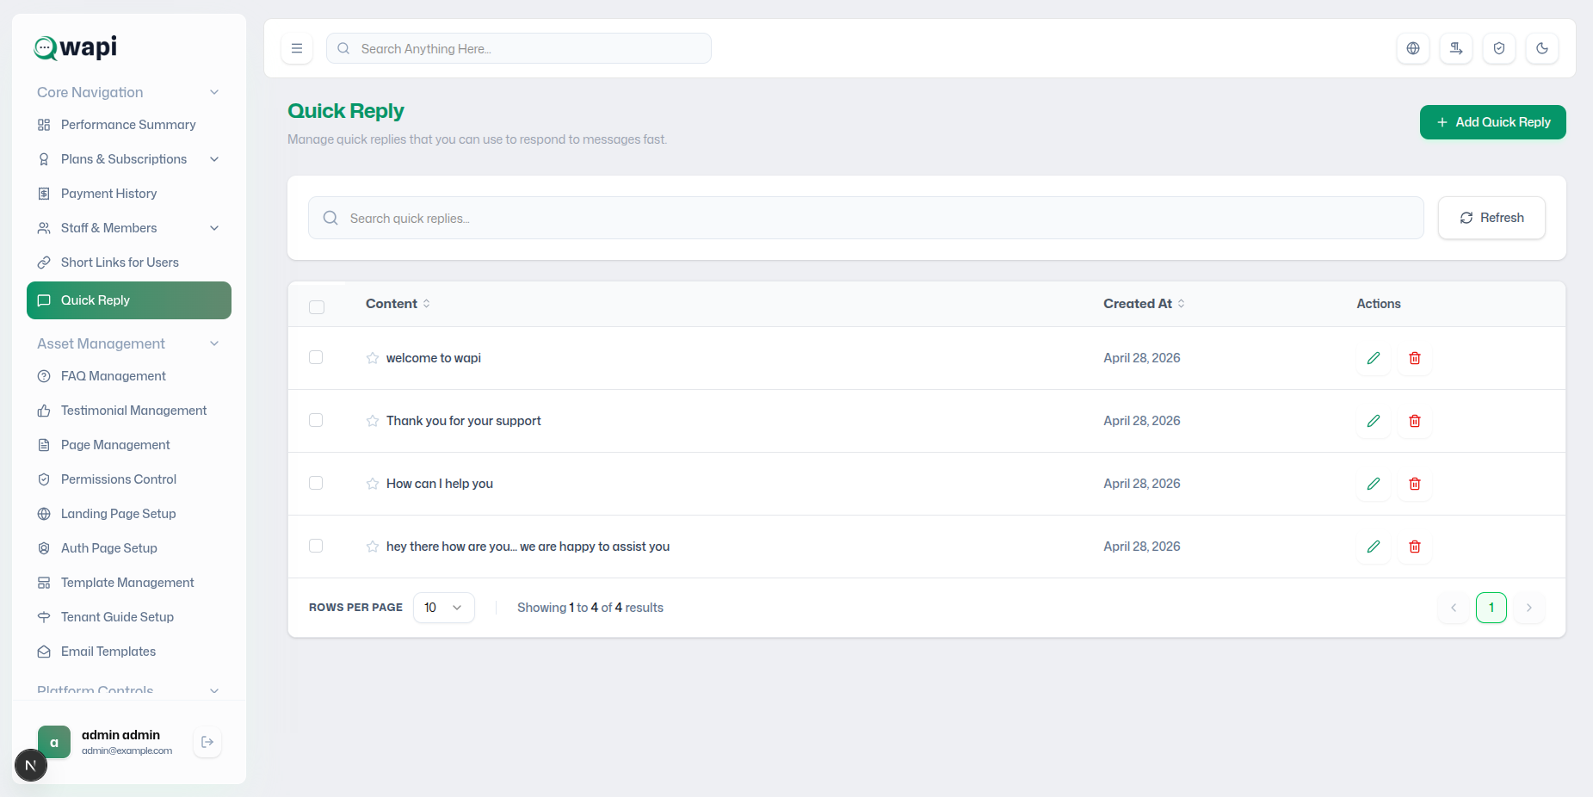Image resolution: width=1593 pixels, height=797 pixels.
Task: Click the wapi logo
Action: [76, 46]
